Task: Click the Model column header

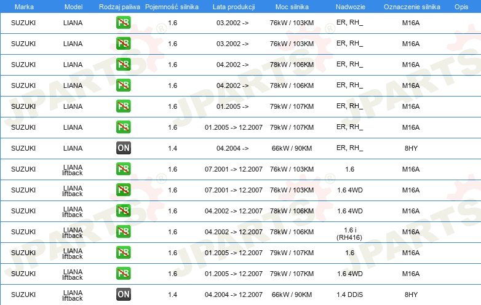Action: [73, 7]
